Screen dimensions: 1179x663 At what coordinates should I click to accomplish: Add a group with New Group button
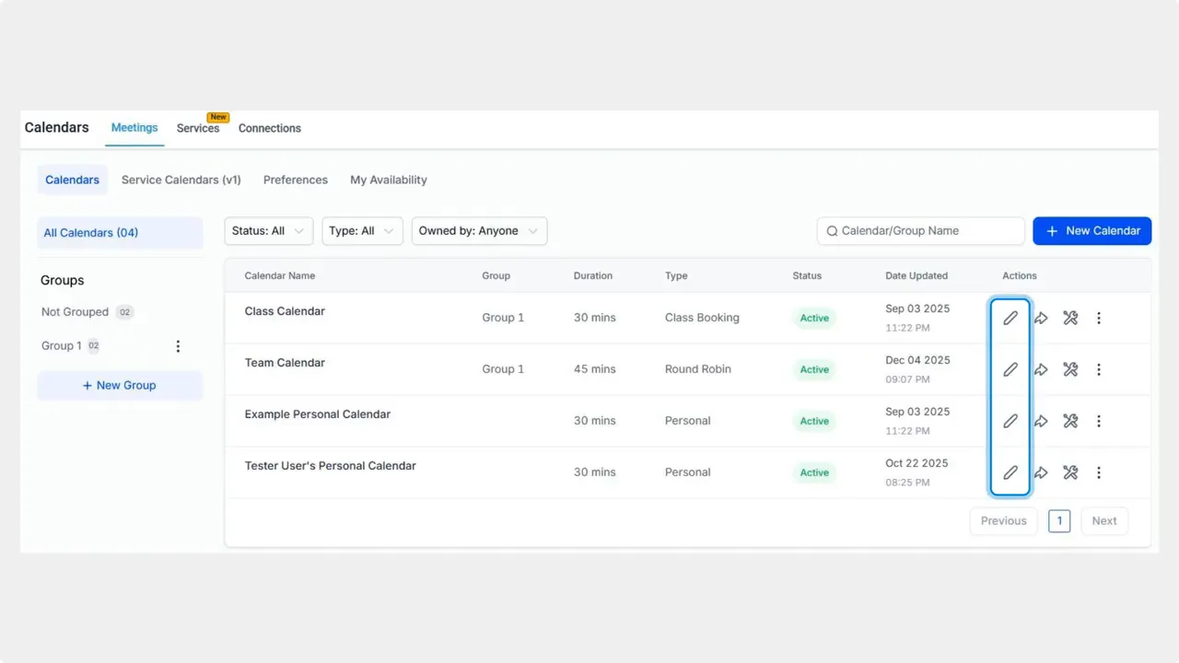click(120, 386)
